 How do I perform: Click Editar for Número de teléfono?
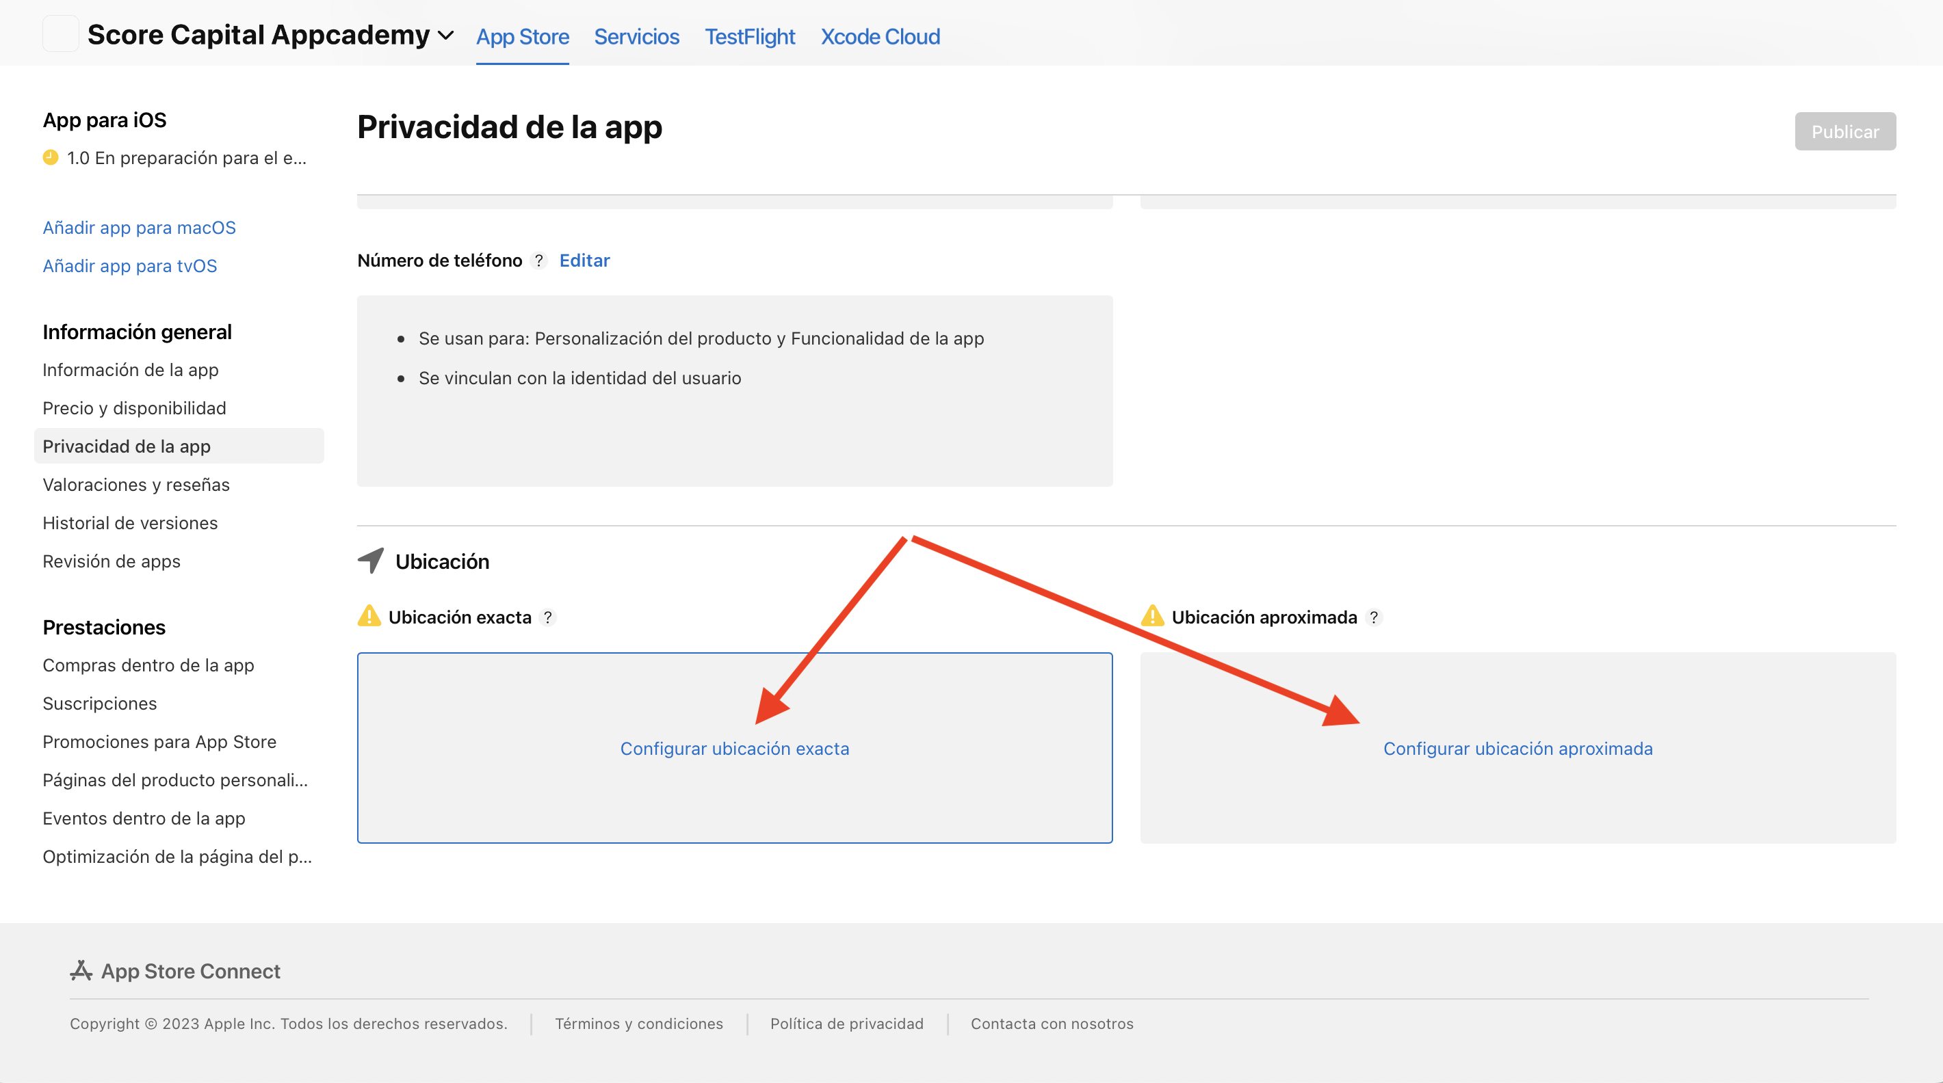pyautogui.click(x=584, y=260)
